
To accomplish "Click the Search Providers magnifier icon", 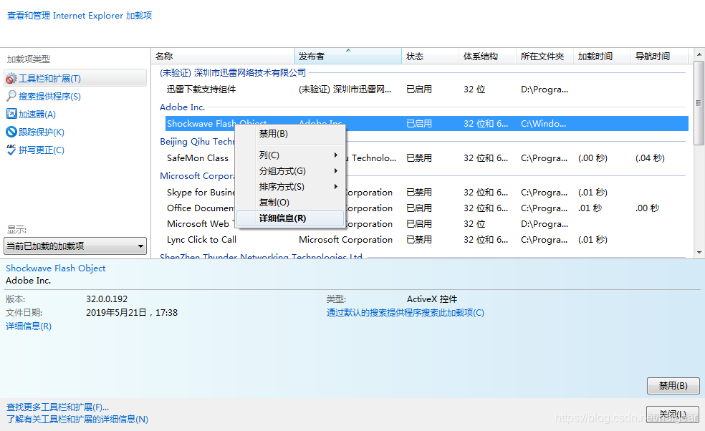I will pyautogui.click(x=11, y=96).
